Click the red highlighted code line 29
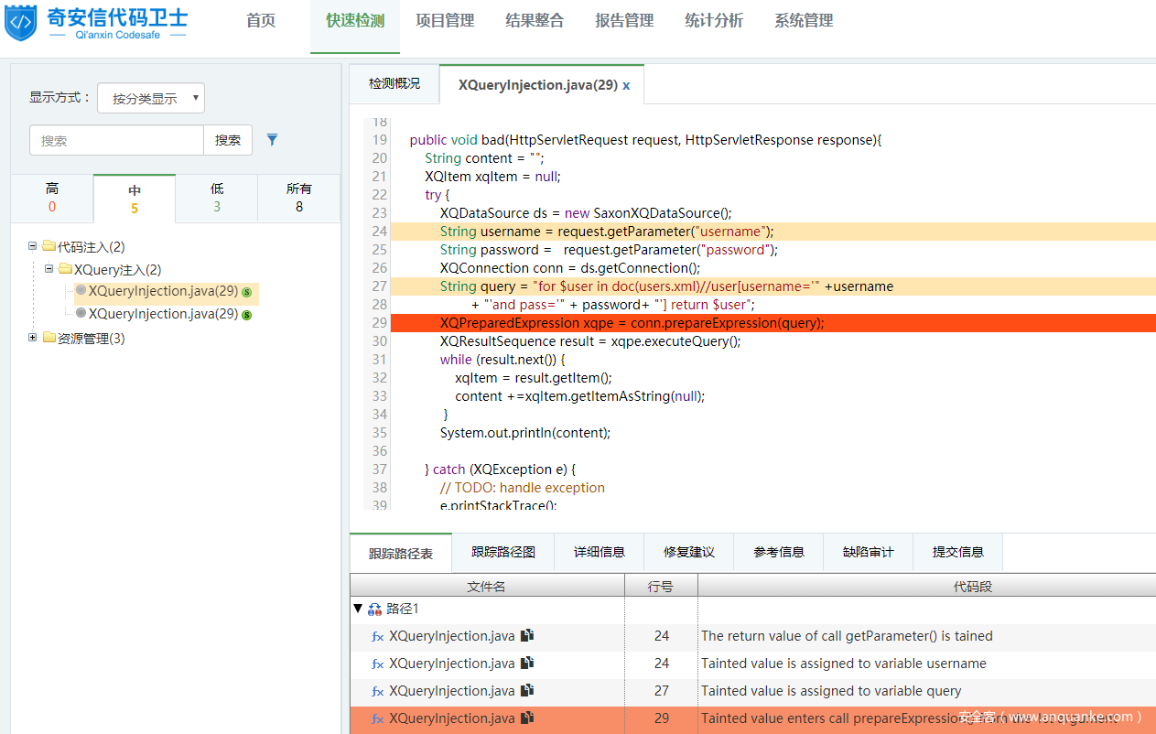The image size is (1156, 734). pos(632,323)
